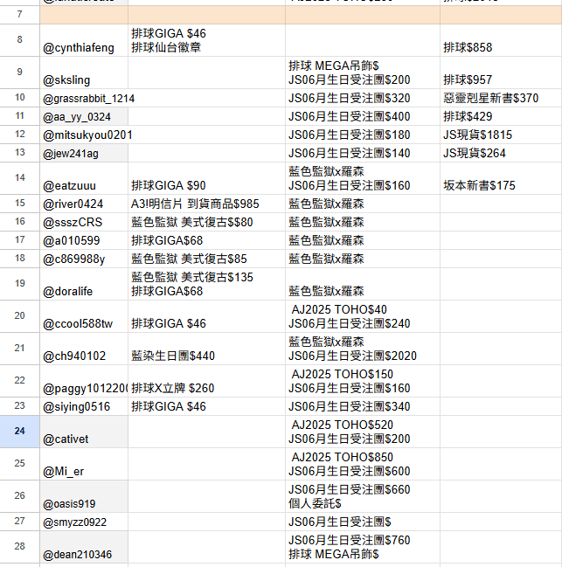Click cell @aa_yy_0324
The height and width of the screenshot is (567, 562).
tap(84, 116)
